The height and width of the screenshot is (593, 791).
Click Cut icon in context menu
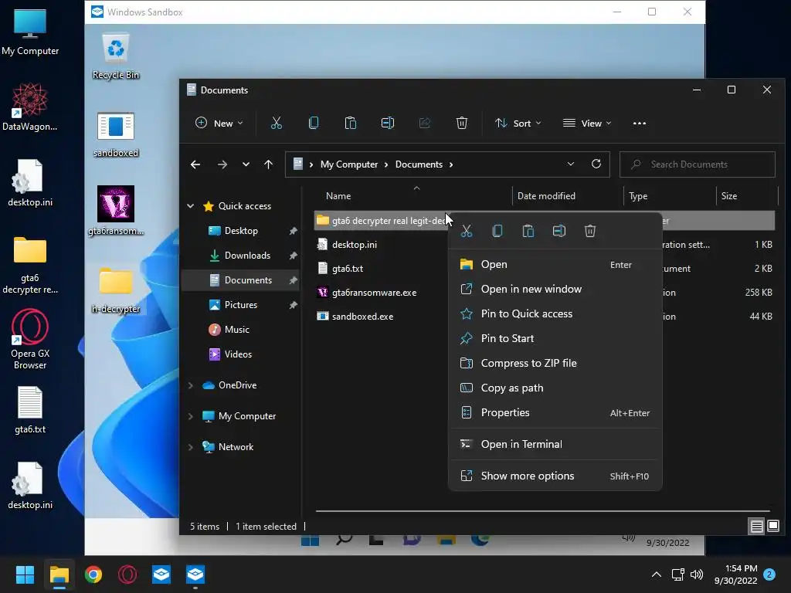coord(467,231)
